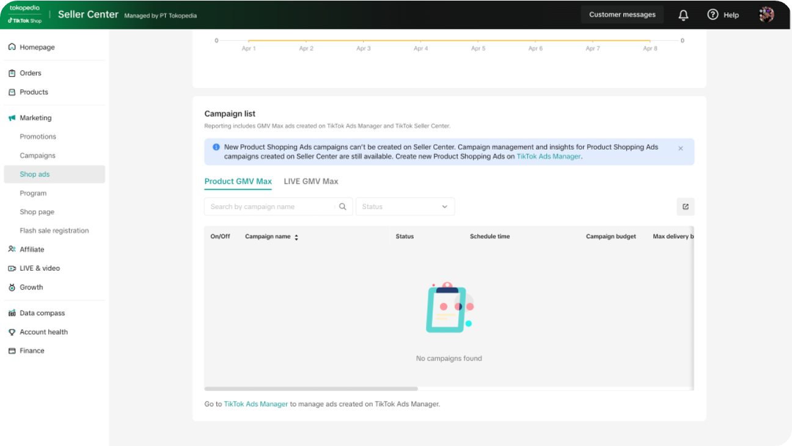Viewport: 792px width, 446px height.
Task: Focus the Search by campaign name field
Action: tap(272, 207)
